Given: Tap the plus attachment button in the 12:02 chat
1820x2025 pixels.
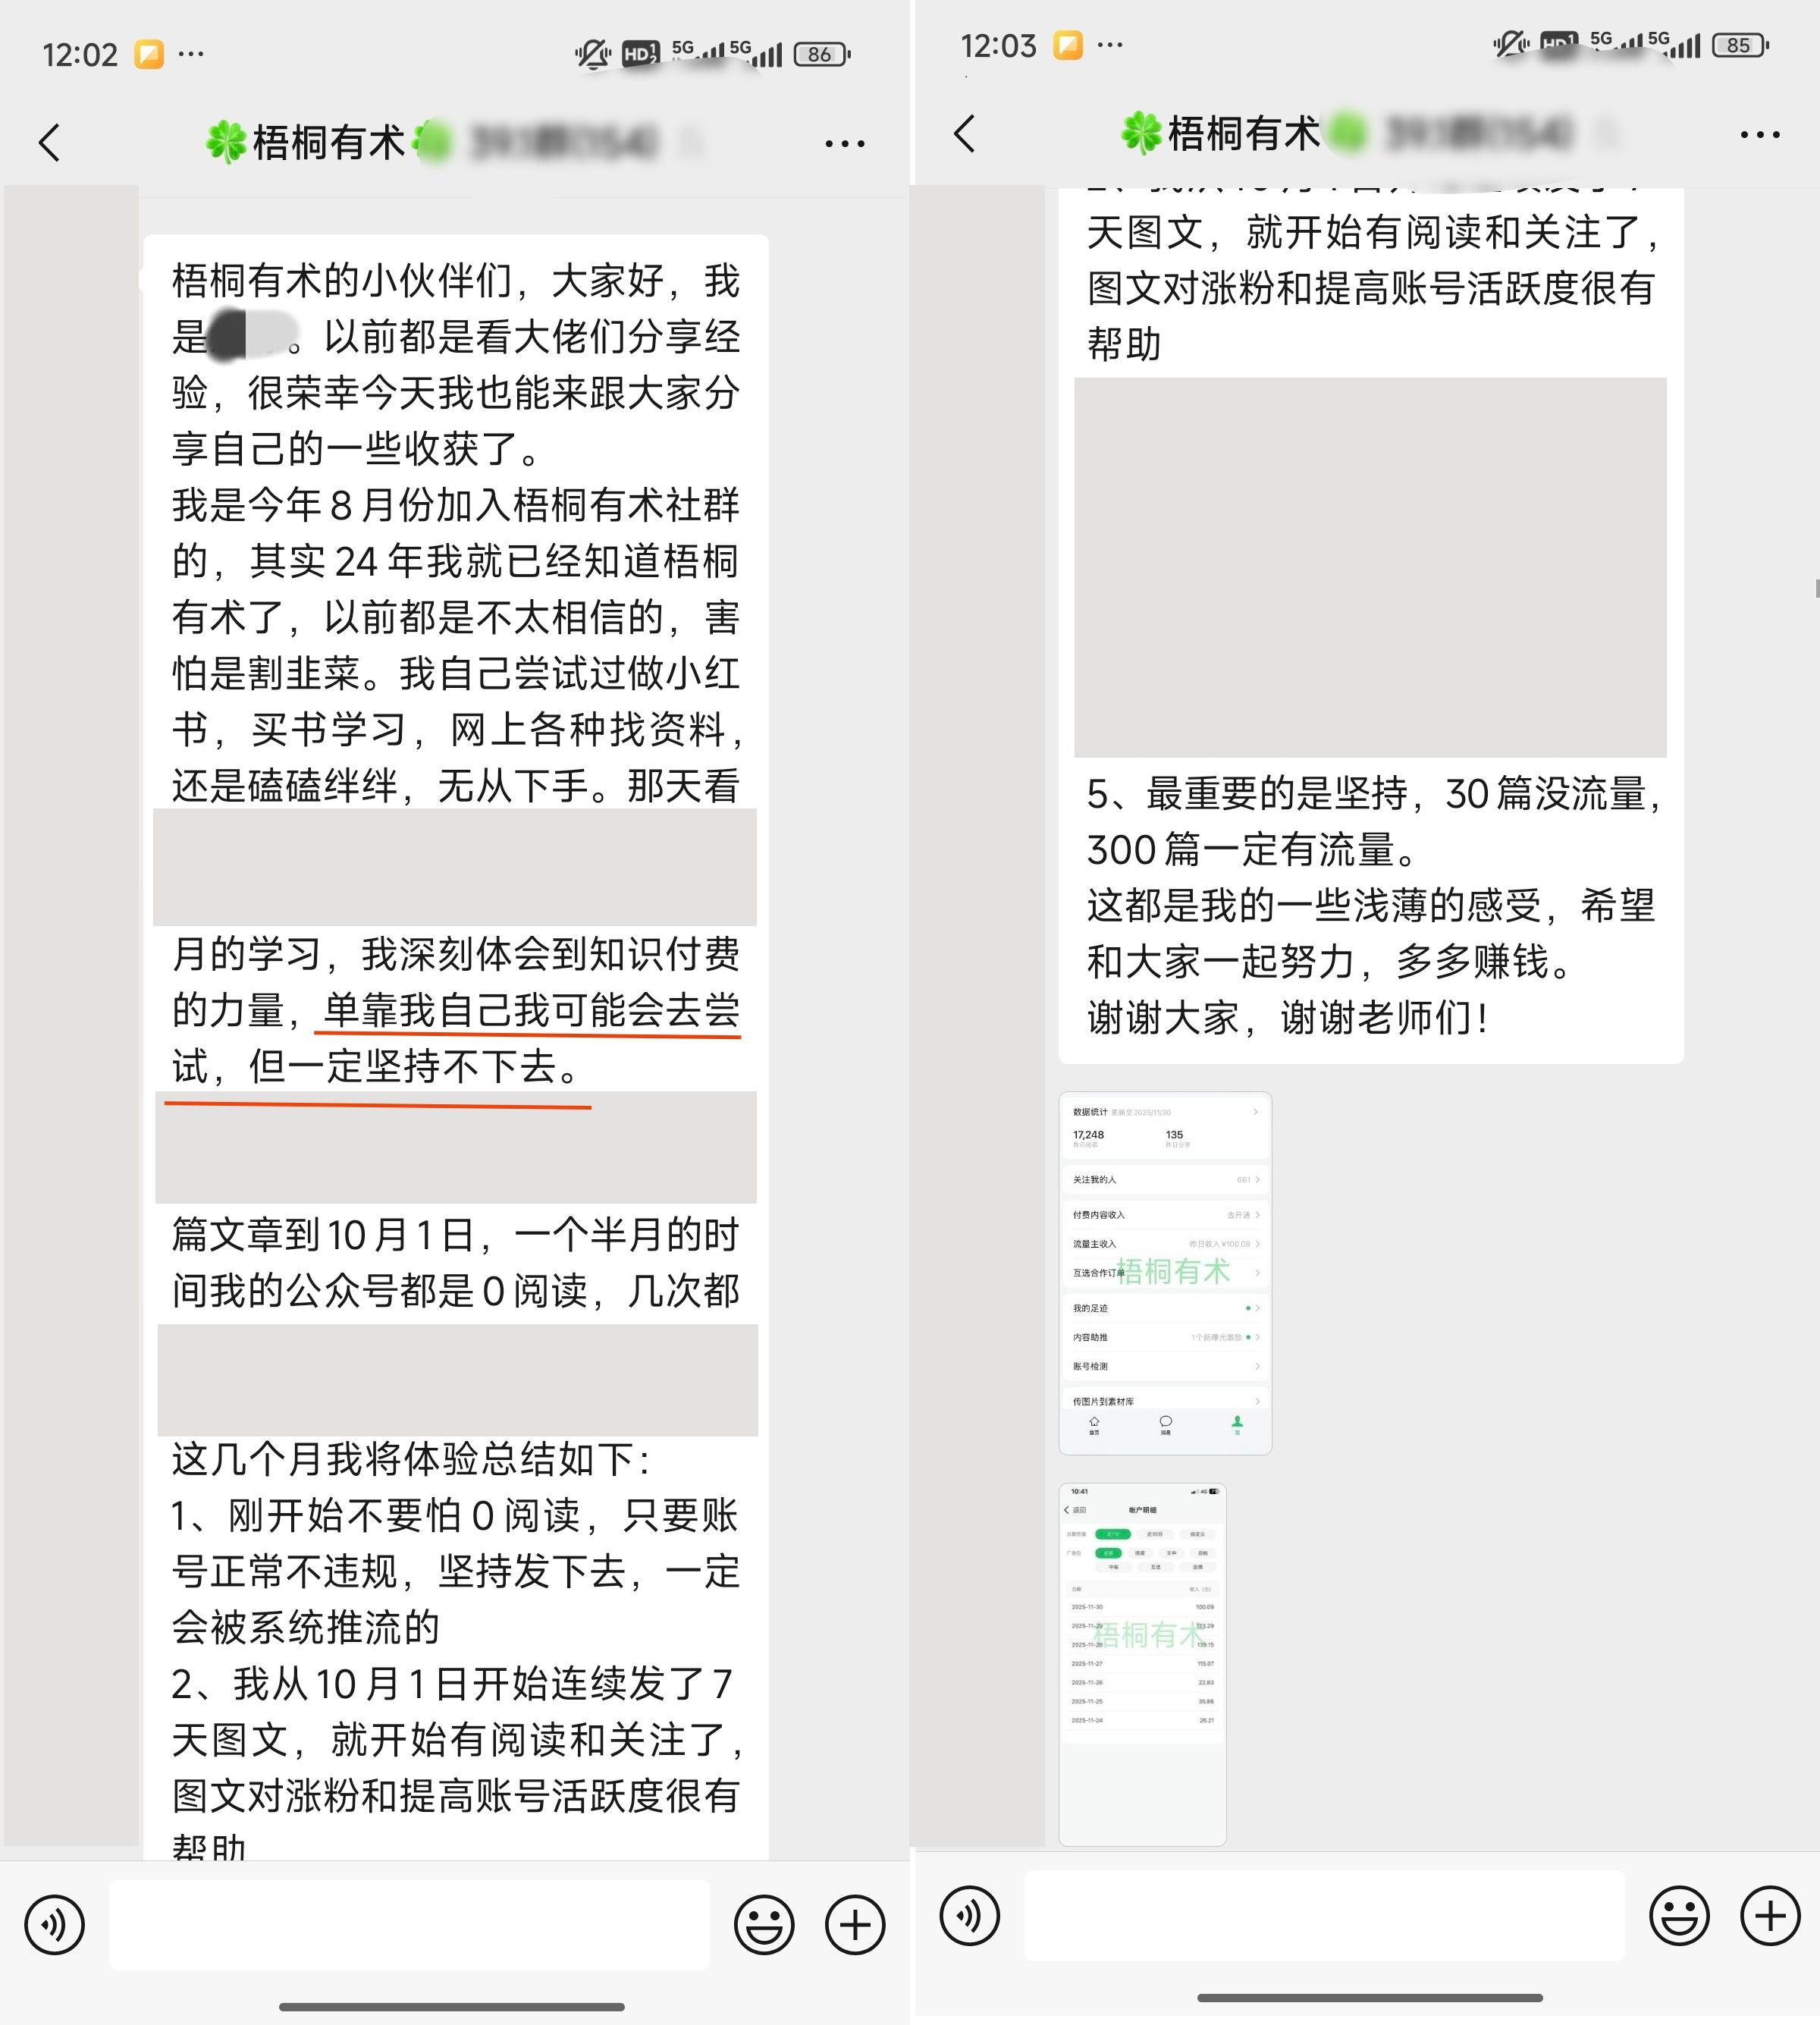Looking at the screenshot, I should point(855,1924).
